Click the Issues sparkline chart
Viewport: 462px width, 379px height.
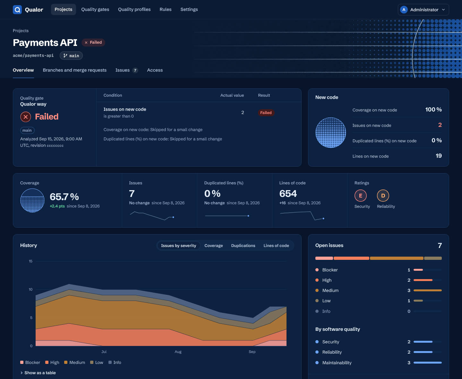tap(152, 216)
